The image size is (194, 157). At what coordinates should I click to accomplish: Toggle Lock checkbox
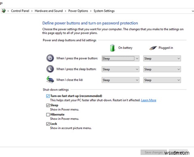click(48, 124)
